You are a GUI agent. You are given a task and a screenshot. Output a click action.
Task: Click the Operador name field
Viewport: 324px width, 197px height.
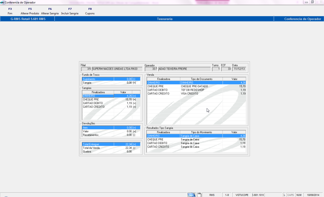pos(184,69)
